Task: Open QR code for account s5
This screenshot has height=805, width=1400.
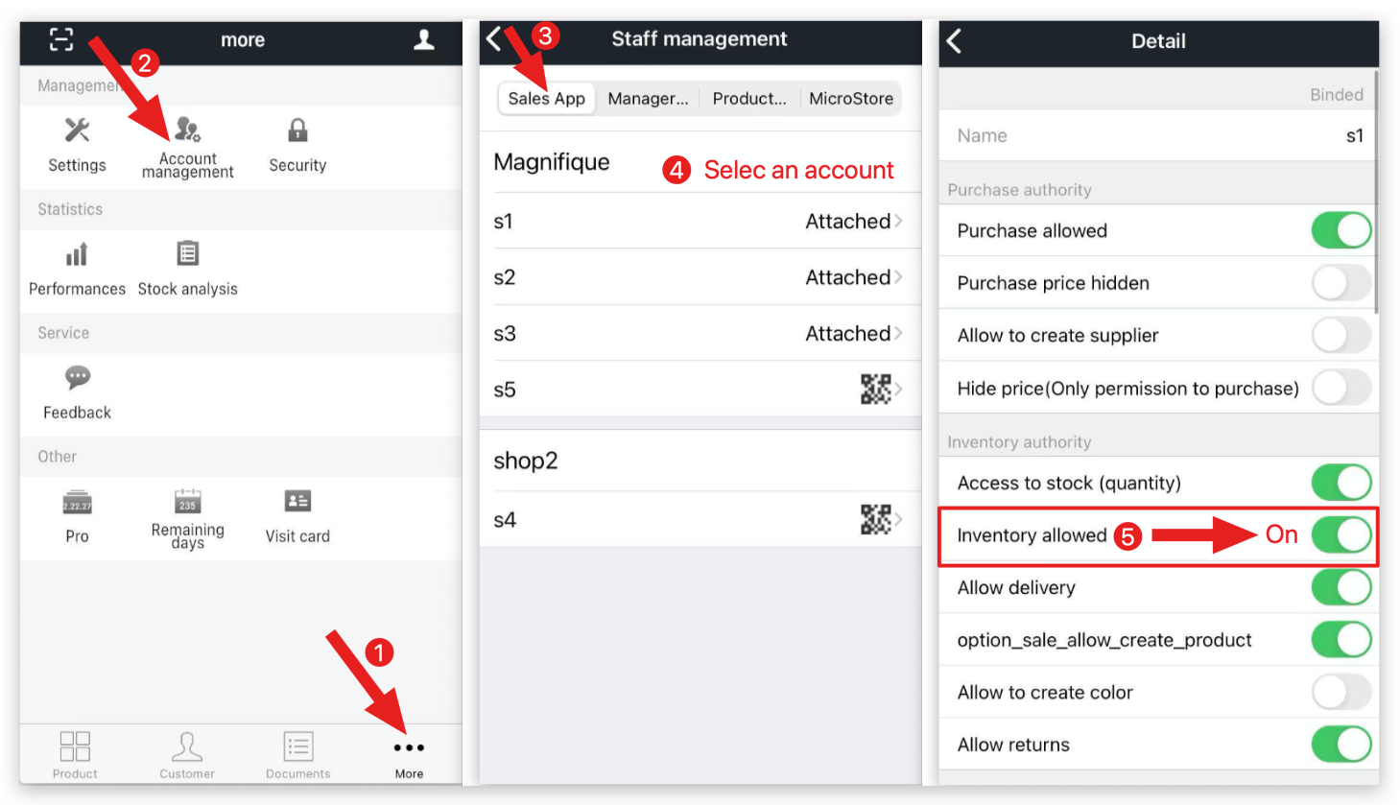Action: click(878, 389)
